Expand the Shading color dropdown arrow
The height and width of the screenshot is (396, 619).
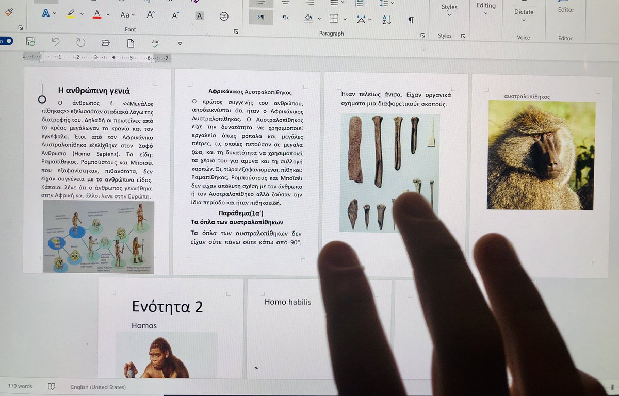(x=319, y=19)
